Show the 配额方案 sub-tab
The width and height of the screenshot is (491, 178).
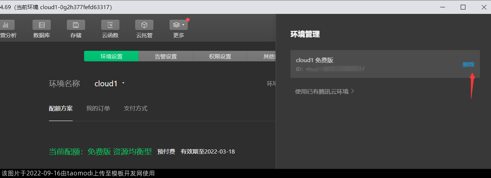pyautogui.click(x=61, y=109)
